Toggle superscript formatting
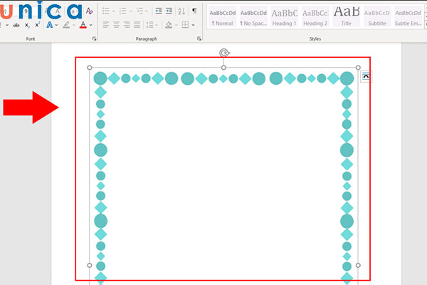 click(38, 25)
